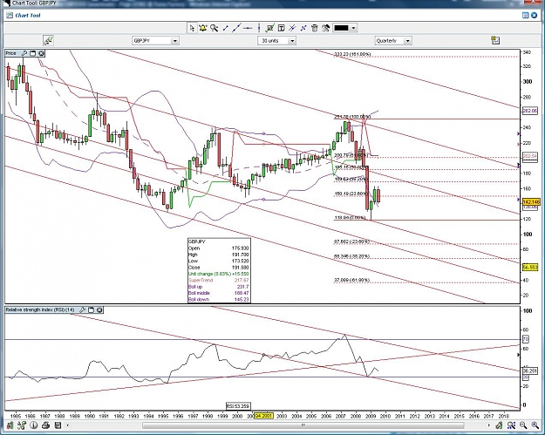Click the horizontal timeline scrollbar thumb
The width and height of the screenshot is (545, 435).
coord(303,425)
